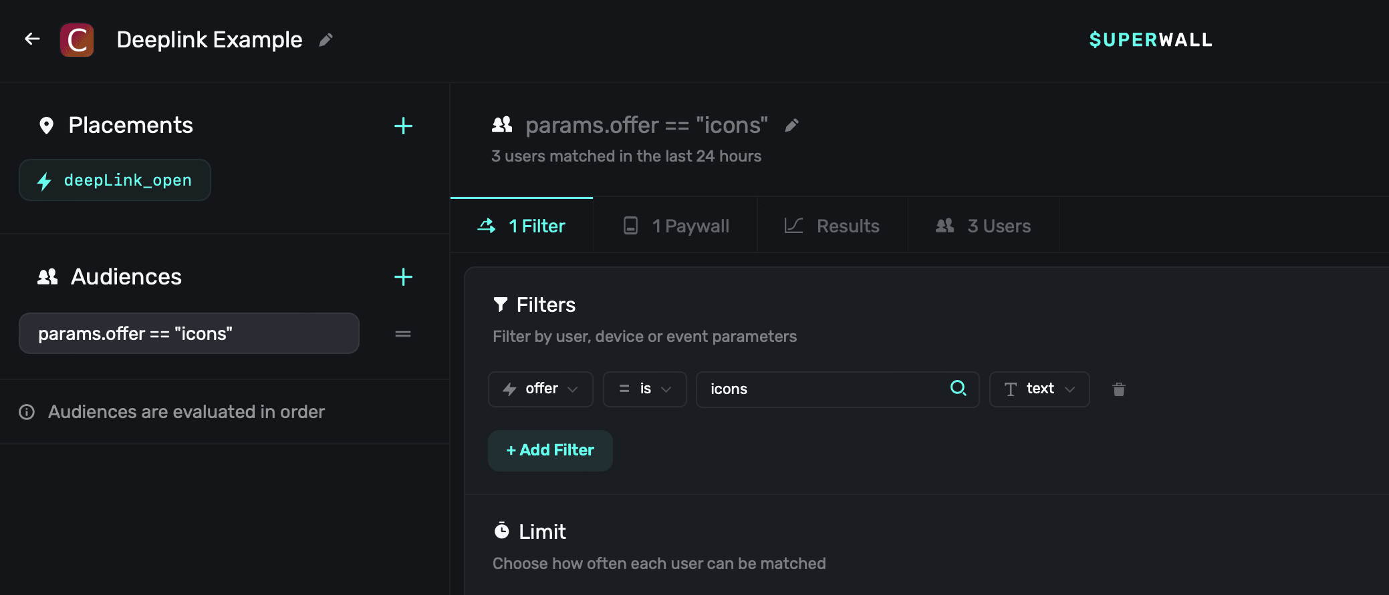Image resolution: width=1389 pixels, height=595 pixels.
Task: Open the text type dropdown
Action: (x=1039, y=389)
